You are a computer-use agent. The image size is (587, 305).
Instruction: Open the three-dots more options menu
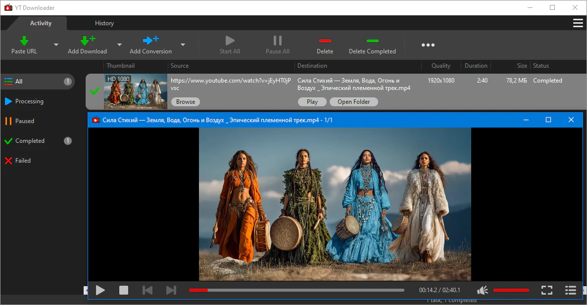(428, 45)
